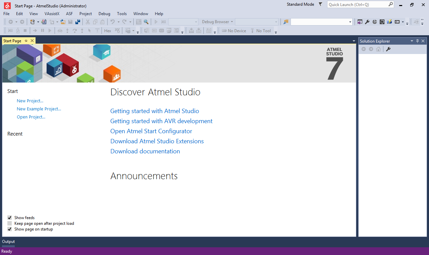Screen dimensions: 429x255
Task: Toggle the Show page on startup checkbox
Action: pyautogui.click(x=10, y=229)
